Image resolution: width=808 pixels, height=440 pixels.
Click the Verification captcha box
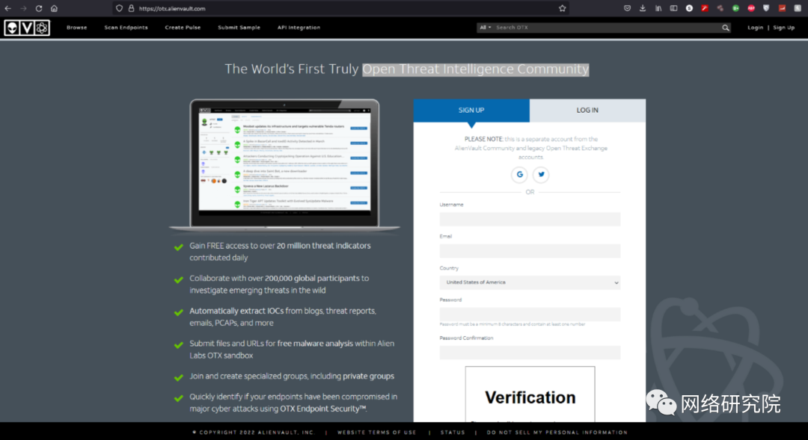tap(530, 394)
